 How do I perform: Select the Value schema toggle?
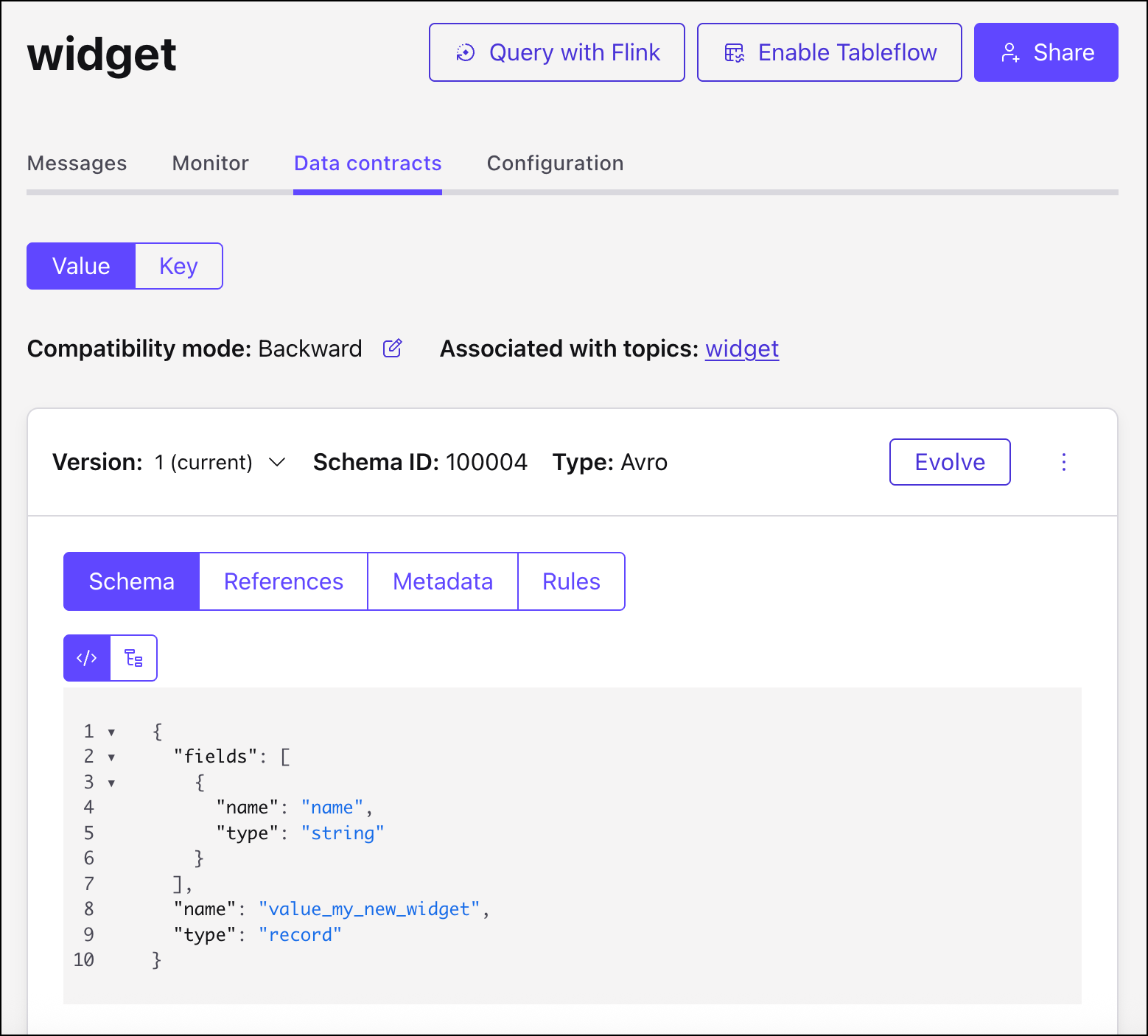click(x=81, y=266)
